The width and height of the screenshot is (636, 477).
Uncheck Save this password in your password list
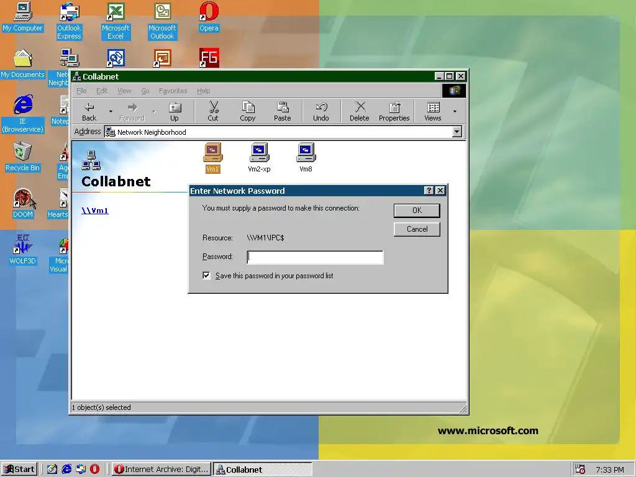206,275
